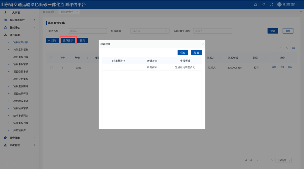Select 典型案例征集 in the sidebar

pos(21,50)
